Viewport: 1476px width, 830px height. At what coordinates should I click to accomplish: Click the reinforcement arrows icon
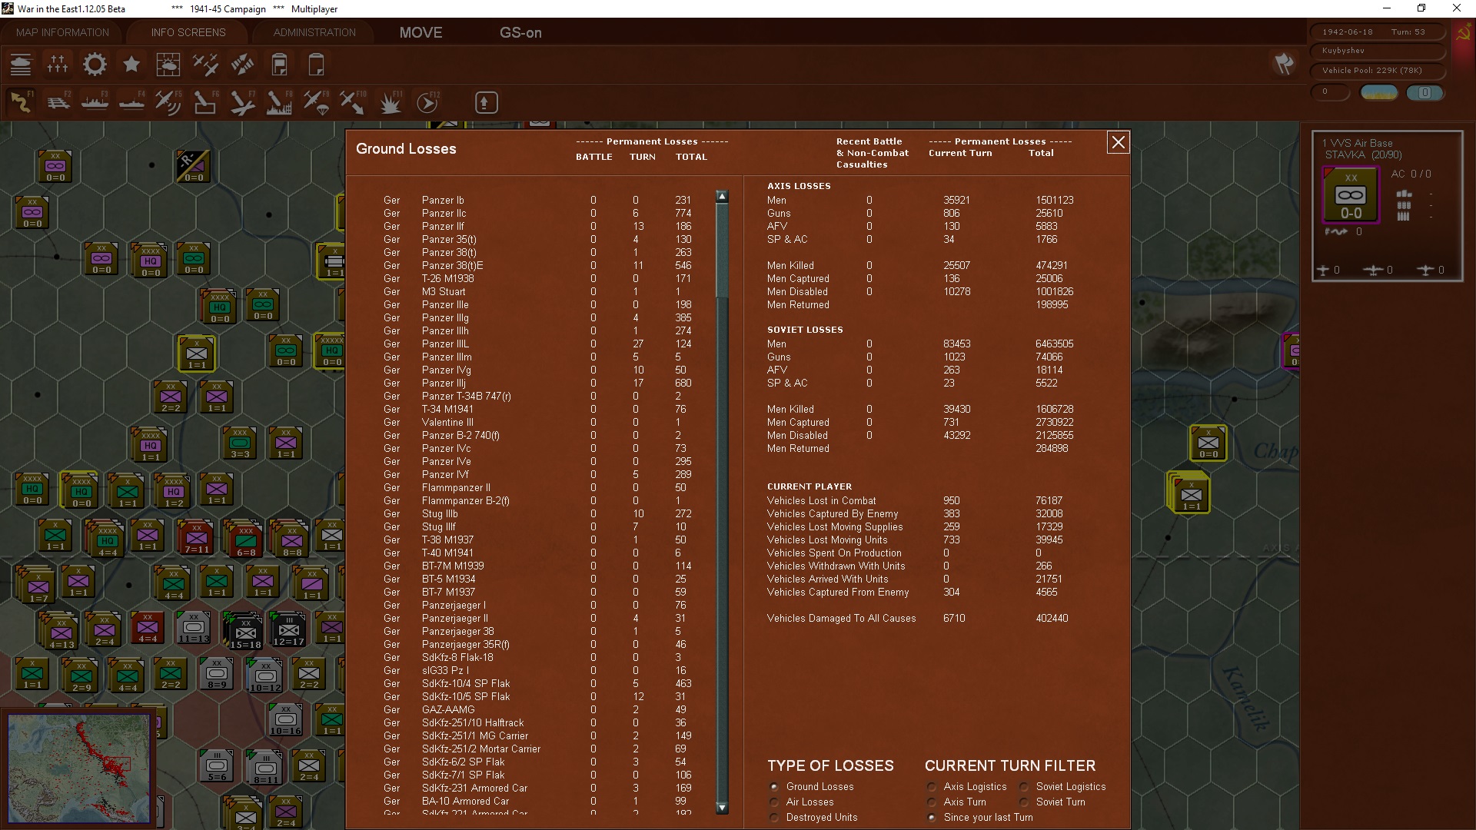click(242, 65)
